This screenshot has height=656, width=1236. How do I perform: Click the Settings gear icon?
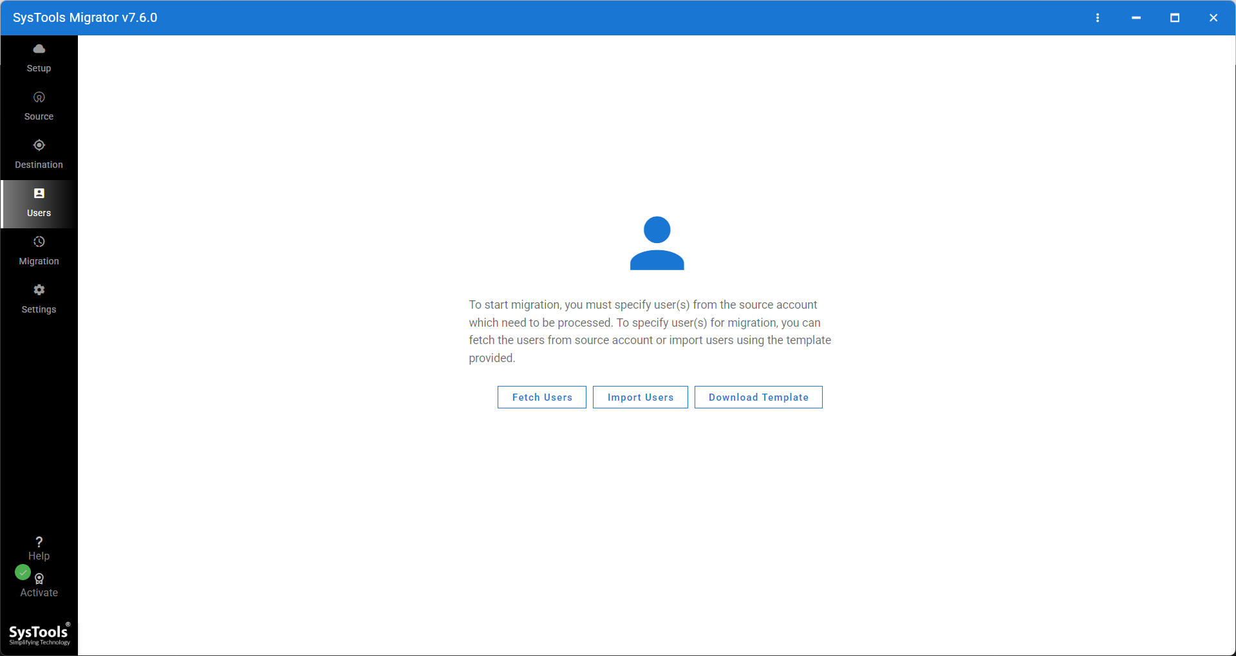(x=39, y=289)
